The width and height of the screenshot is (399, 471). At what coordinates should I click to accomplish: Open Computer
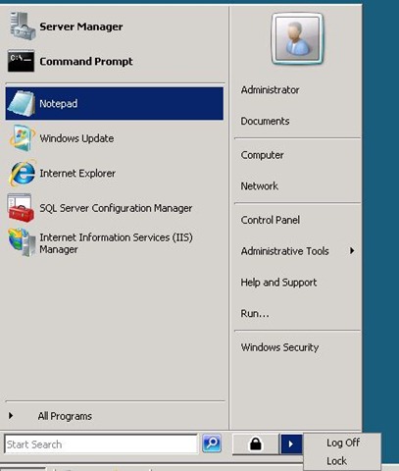262,155
